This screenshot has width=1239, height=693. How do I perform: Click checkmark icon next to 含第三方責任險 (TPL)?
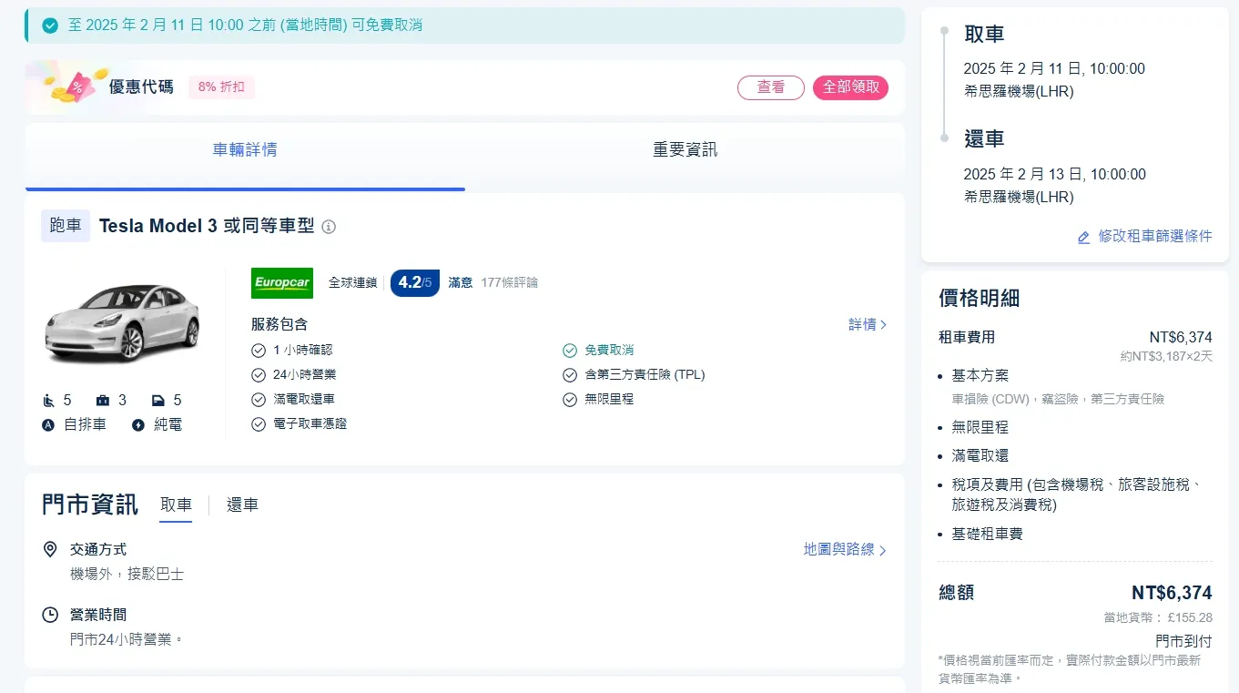(x=570, y=375)
